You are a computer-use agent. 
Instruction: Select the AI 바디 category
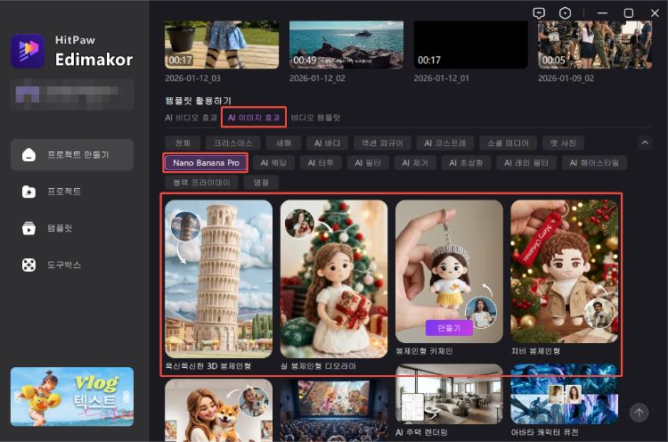pos(327,143)
